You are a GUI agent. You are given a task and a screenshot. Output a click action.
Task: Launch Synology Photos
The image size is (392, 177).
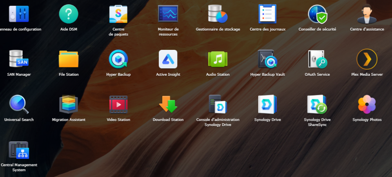click(367, 104)
